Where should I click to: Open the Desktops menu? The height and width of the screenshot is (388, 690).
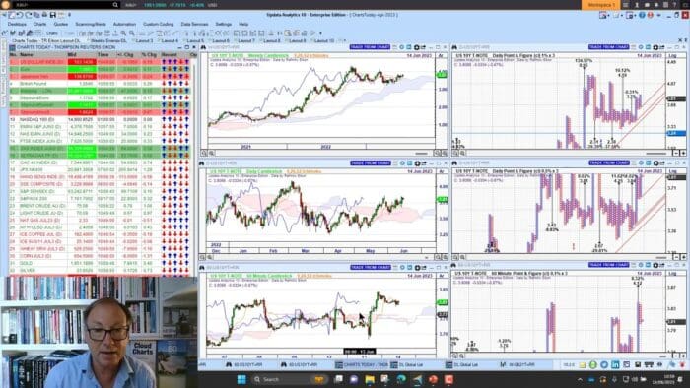[17, 24]
